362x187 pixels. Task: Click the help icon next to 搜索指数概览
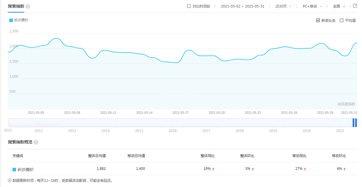coord(36,142)
